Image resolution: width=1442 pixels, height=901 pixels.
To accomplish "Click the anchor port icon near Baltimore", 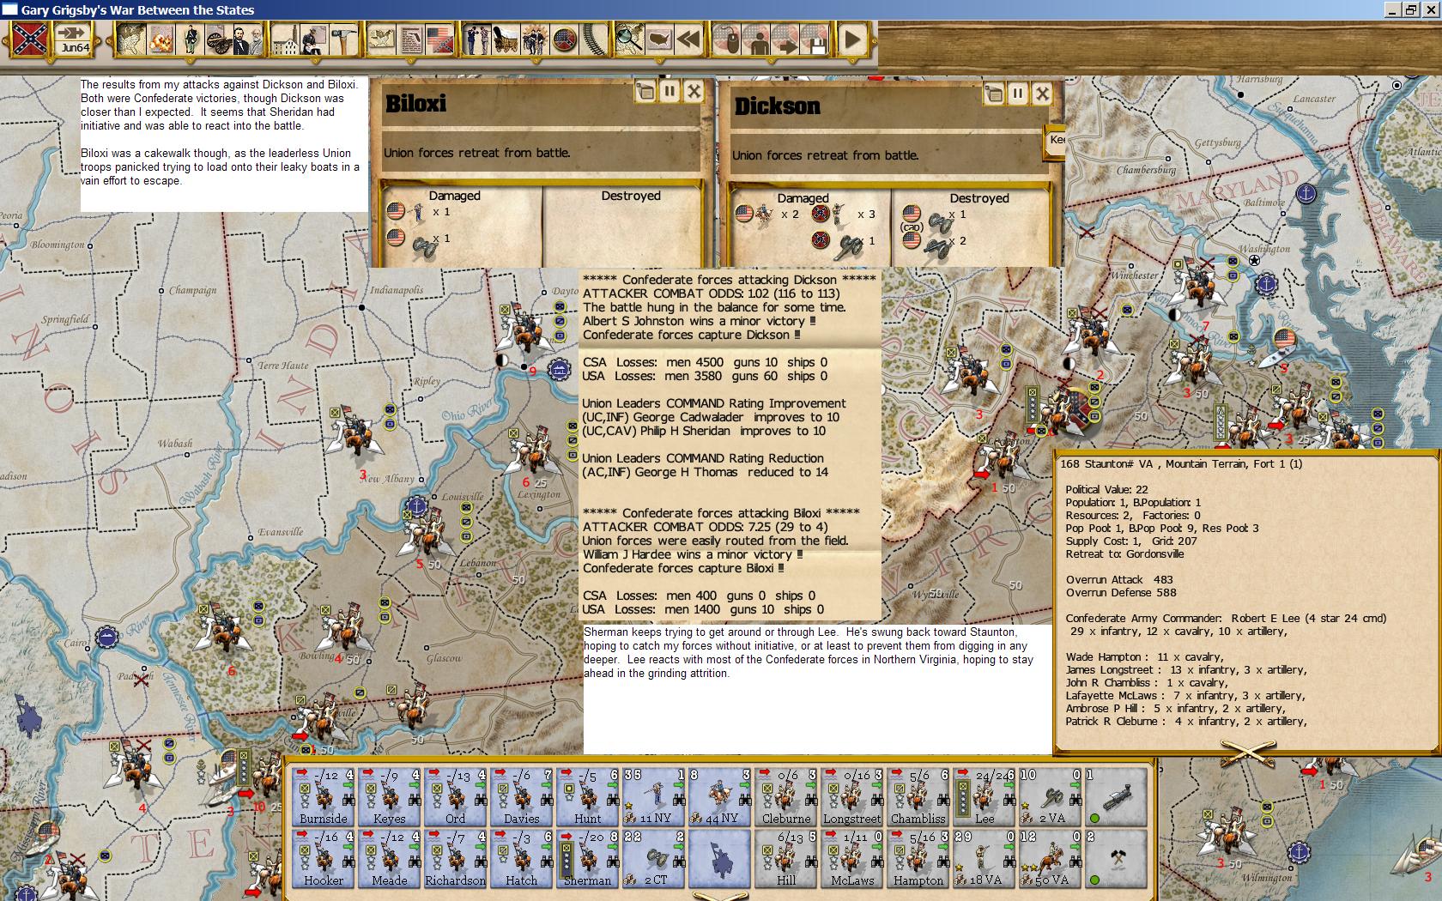I will click(x=1306, y=193).
